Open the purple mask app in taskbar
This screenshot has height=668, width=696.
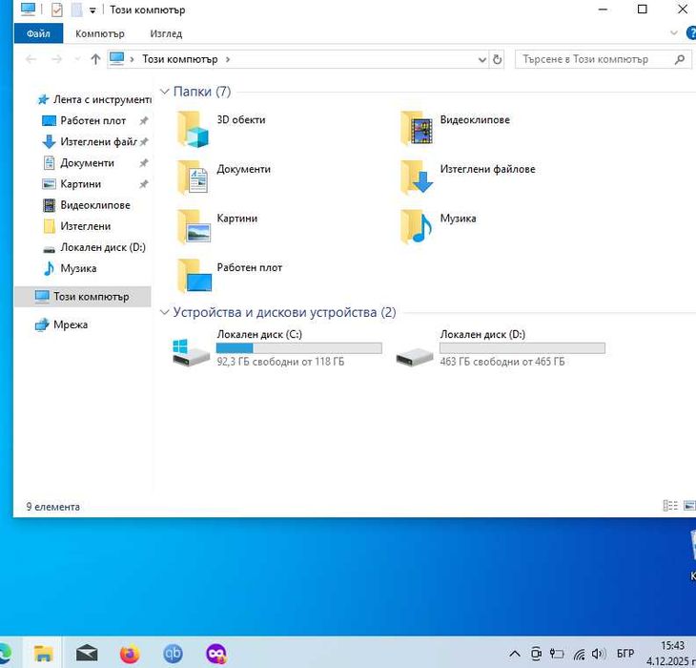pos(216,654)
